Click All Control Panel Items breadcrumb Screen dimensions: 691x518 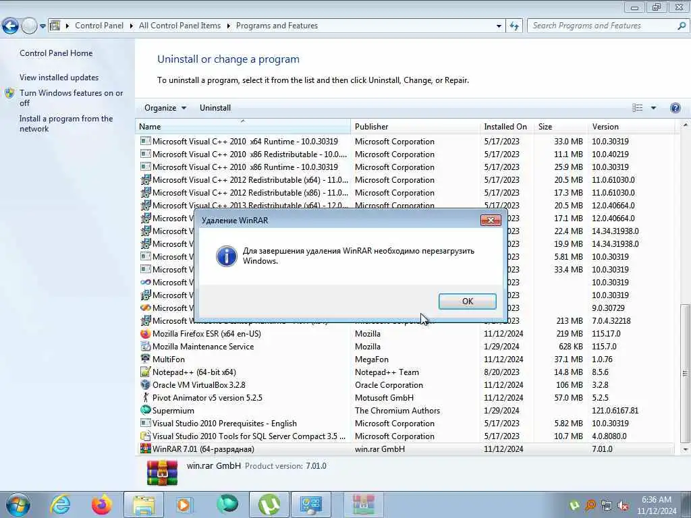[179, 26]
